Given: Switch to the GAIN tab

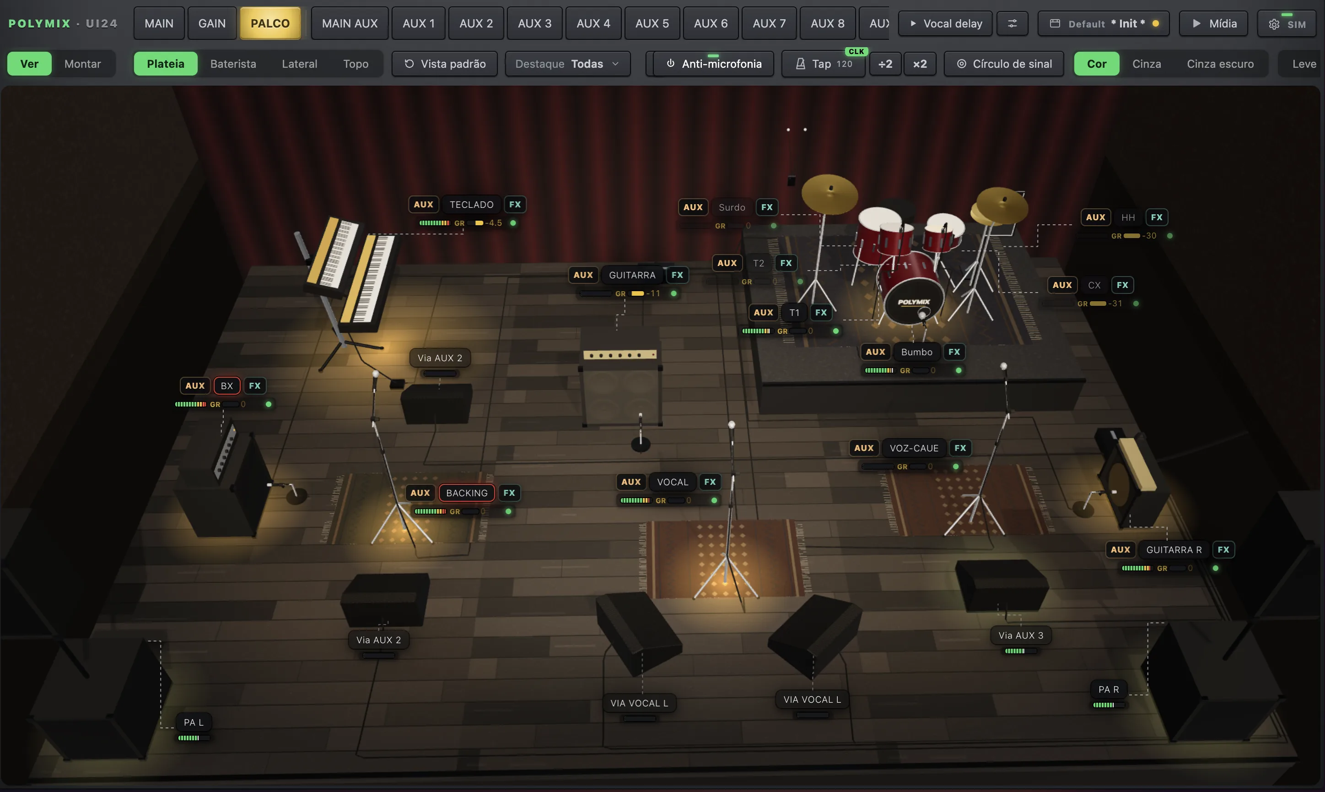Looking at the screenshot, I should [x=212, y=23].
